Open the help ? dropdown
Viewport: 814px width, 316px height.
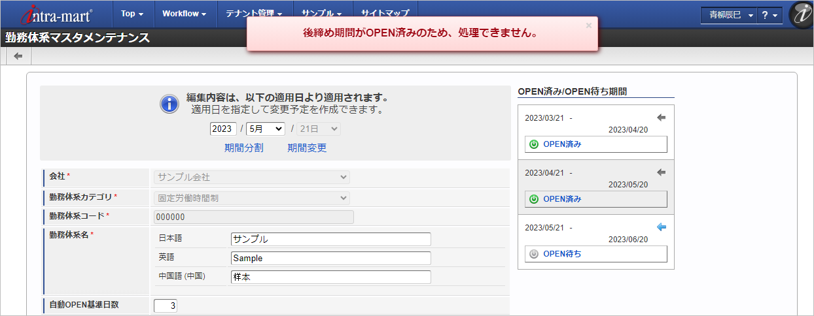coord(770,15)
